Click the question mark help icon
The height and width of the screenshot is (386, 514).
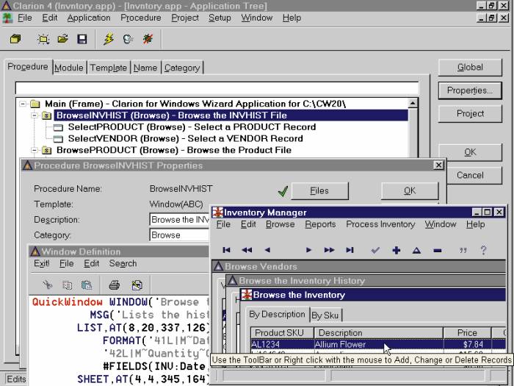483,251
